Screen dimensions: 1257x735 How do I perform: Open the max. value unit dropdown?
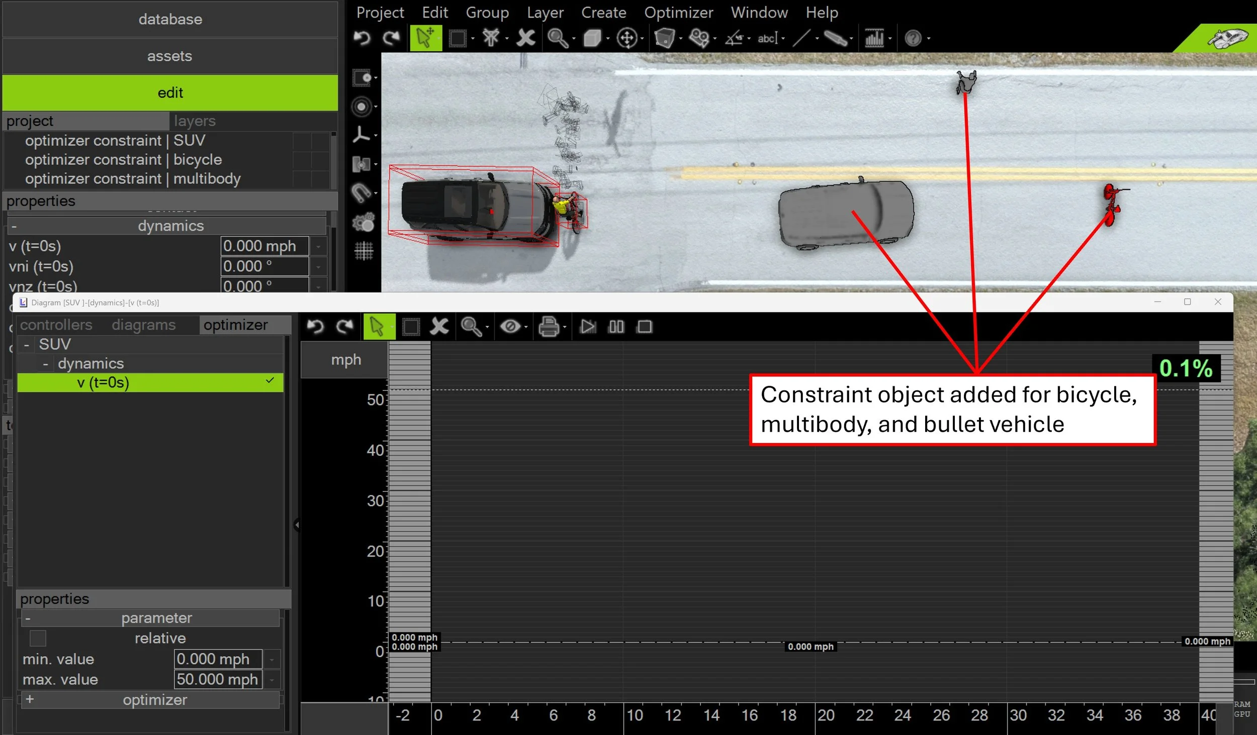point(272,680)
